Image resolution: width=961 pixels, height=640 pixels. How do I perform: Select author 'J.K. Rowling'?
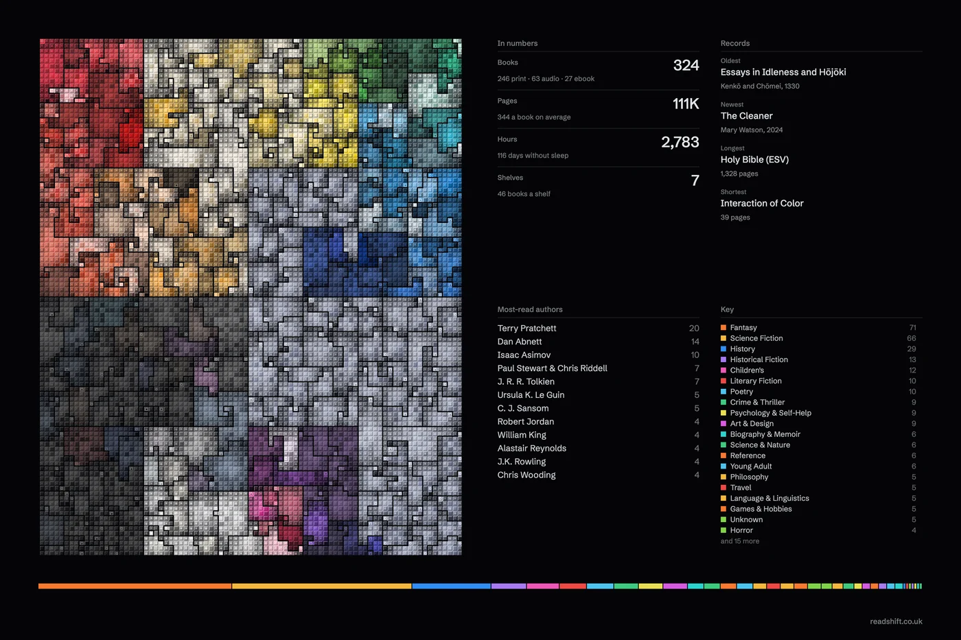pos(522,462)
